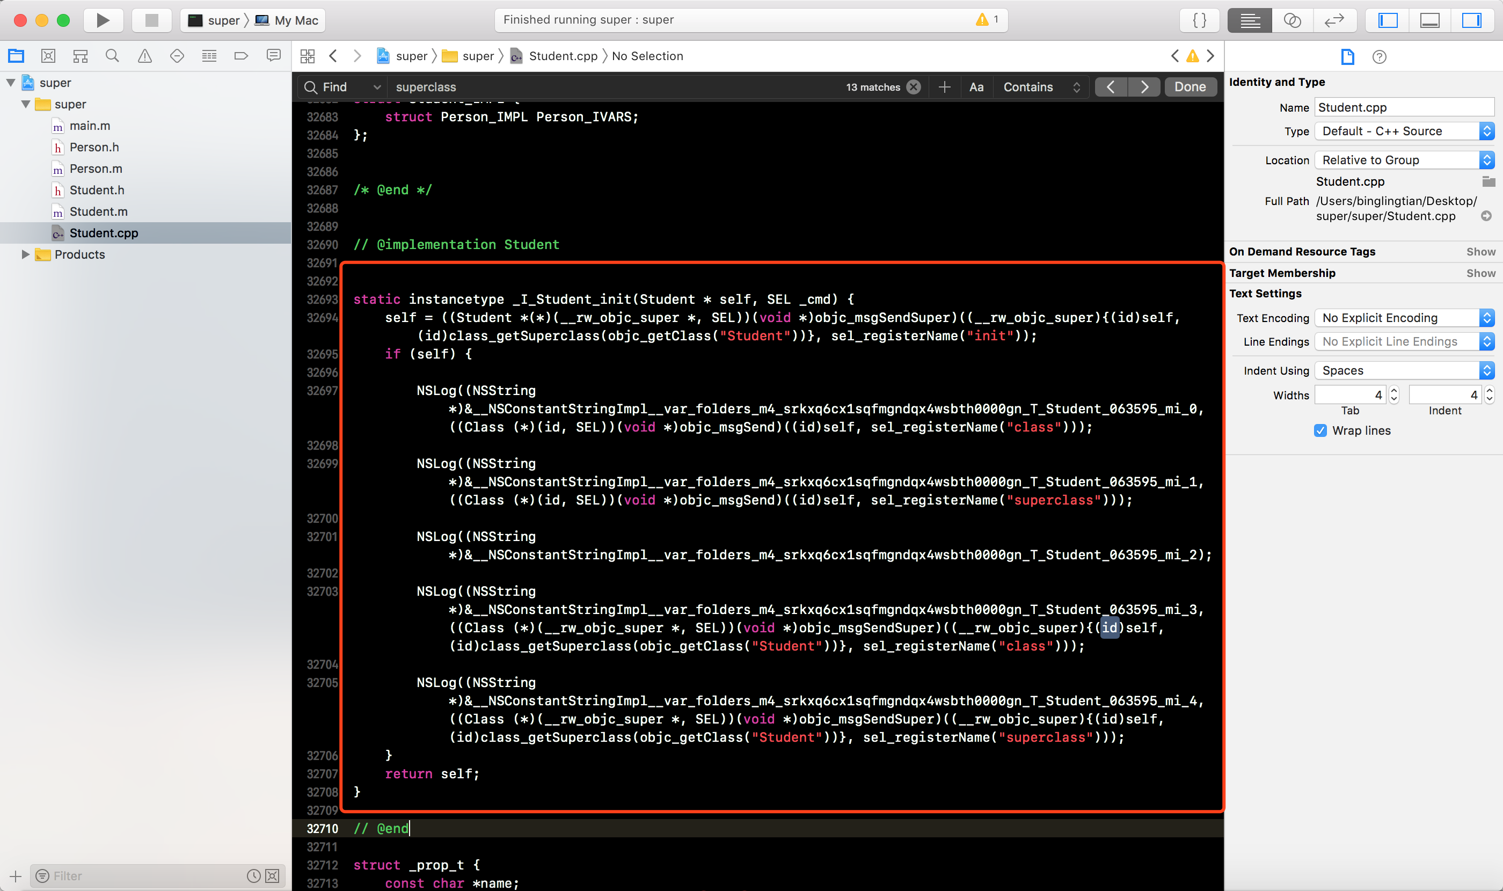
Task: Open the Find navigator magnifier icon
Action: 112,56
